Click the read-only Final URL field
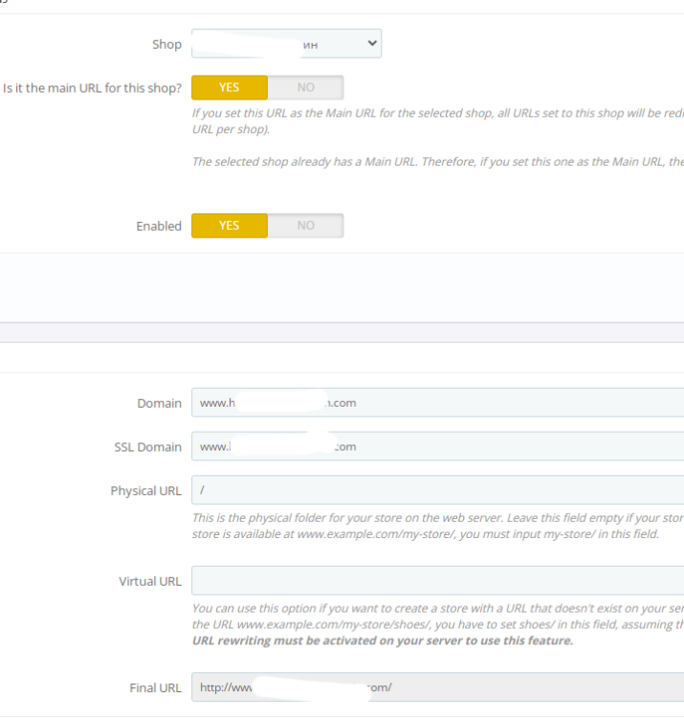The height and width of the screenshot is (718, 684). 437,687
